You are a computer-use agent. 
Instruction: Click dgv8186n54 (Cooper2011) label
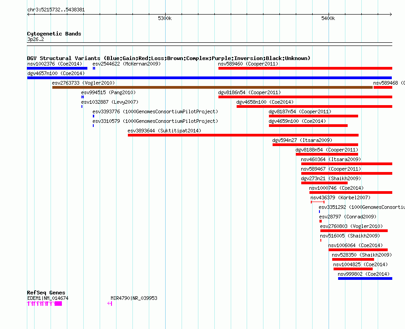pyautogui.click(x=249, y=92)
